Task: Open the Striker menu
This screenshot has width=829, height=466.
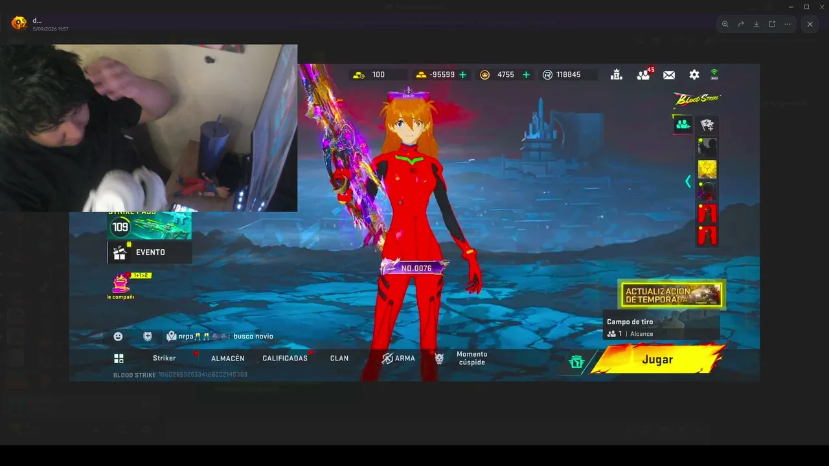Action: tap(165, 359)
